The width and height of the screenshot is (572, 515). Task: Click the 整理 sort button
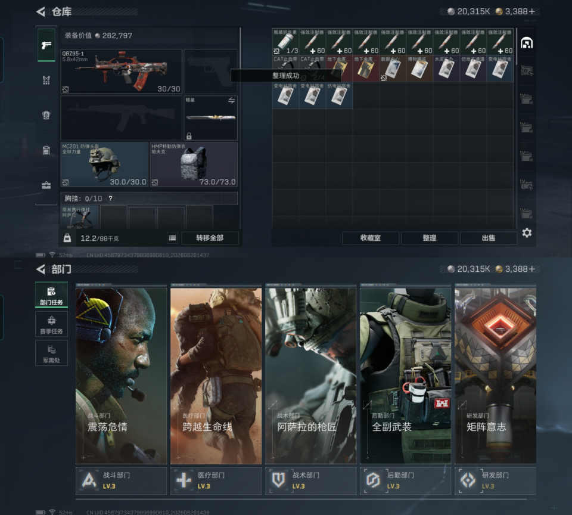(430, 238)
